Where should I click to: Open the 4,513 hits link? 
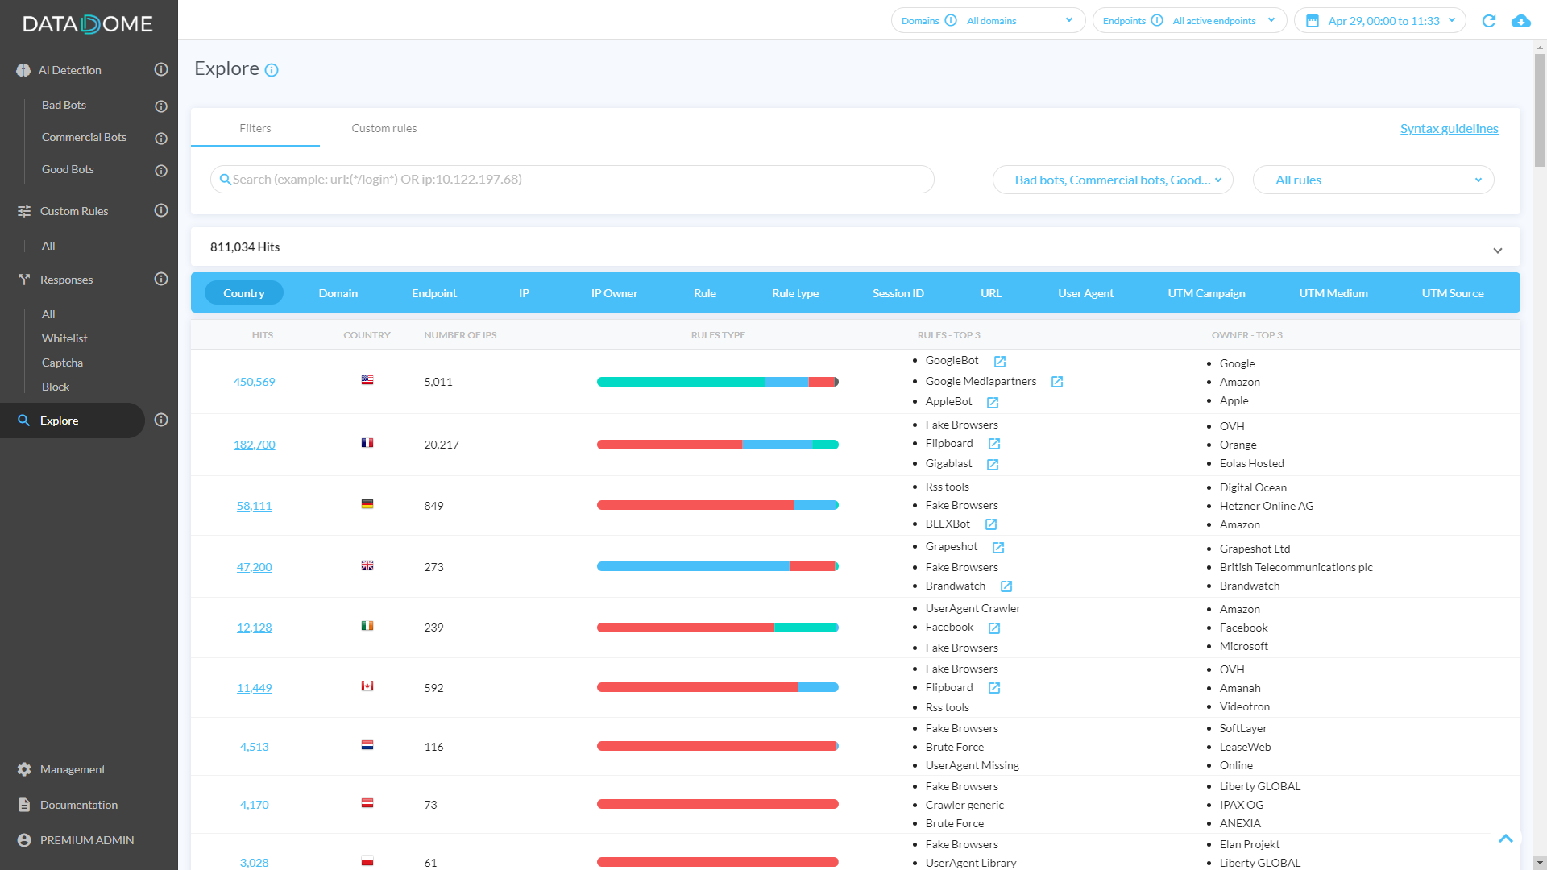[x=254, y=747]
